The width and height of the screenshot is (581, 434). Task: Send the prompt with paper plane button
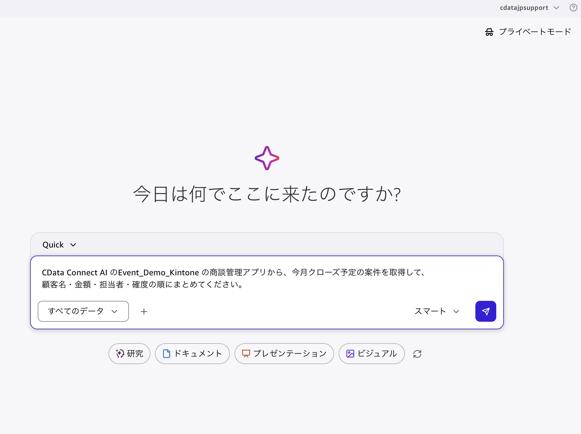click(486, 311)
